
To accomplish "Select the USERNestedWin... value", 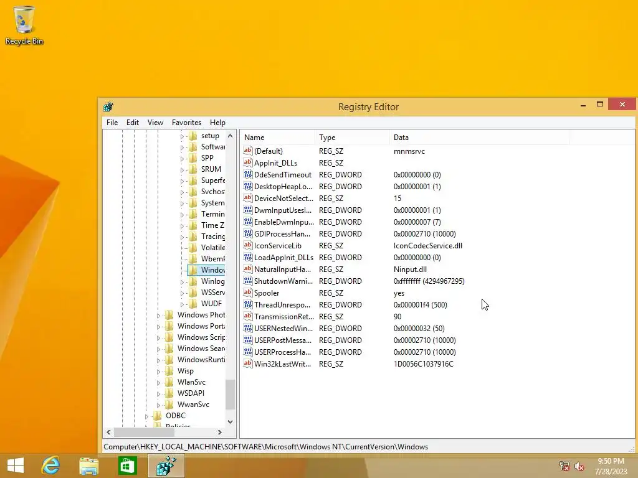I will (x=283, y=328).
